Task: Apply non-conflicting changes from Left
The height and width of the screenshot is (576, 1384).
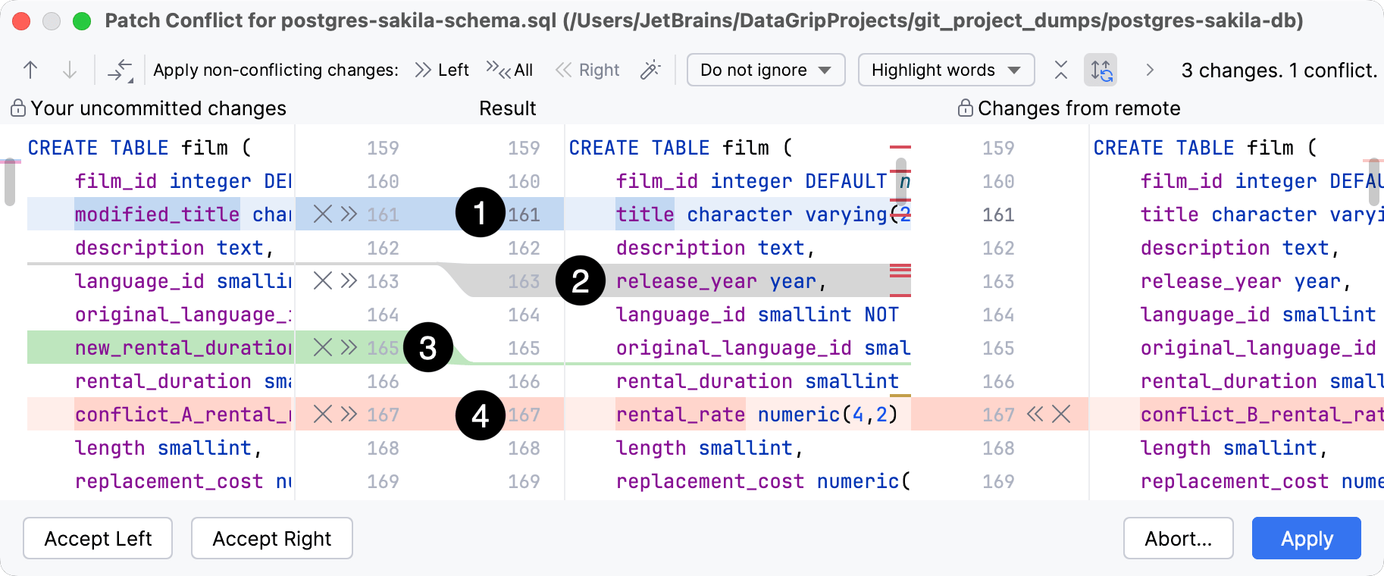Action: click(442, 70)
